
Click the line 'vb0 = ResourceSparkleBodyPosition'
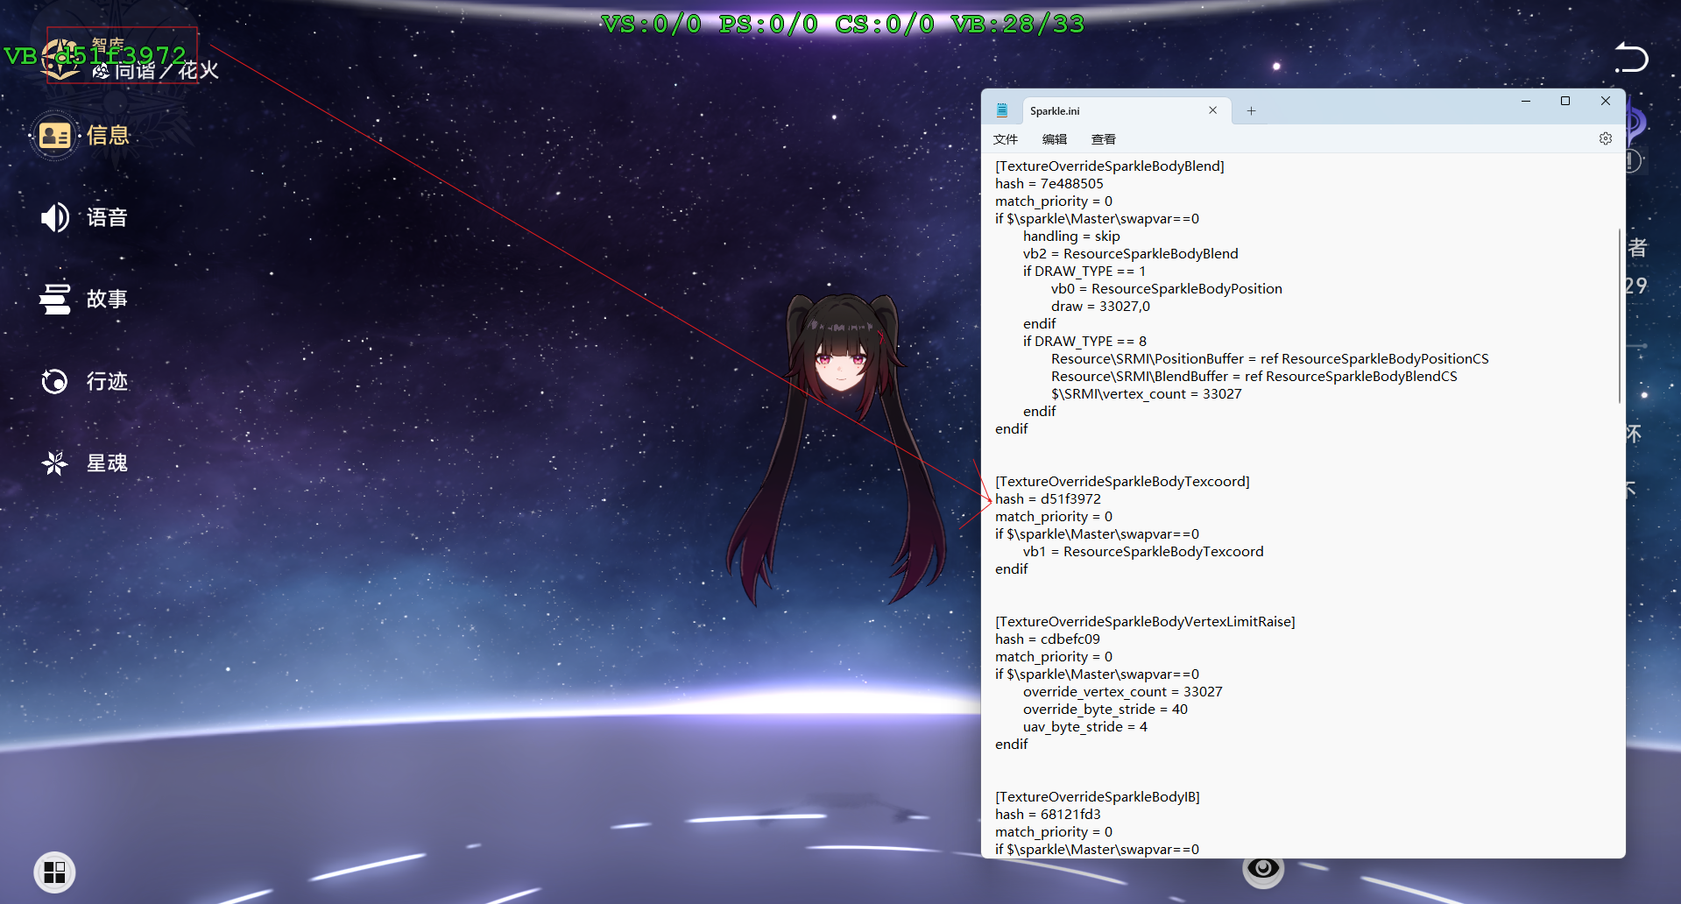tap(1167, 289)
